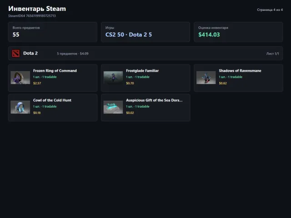The image size is (291, 218).
Task: Open Auspicious Gift of the Sea thumbnail
Action: 113,107
